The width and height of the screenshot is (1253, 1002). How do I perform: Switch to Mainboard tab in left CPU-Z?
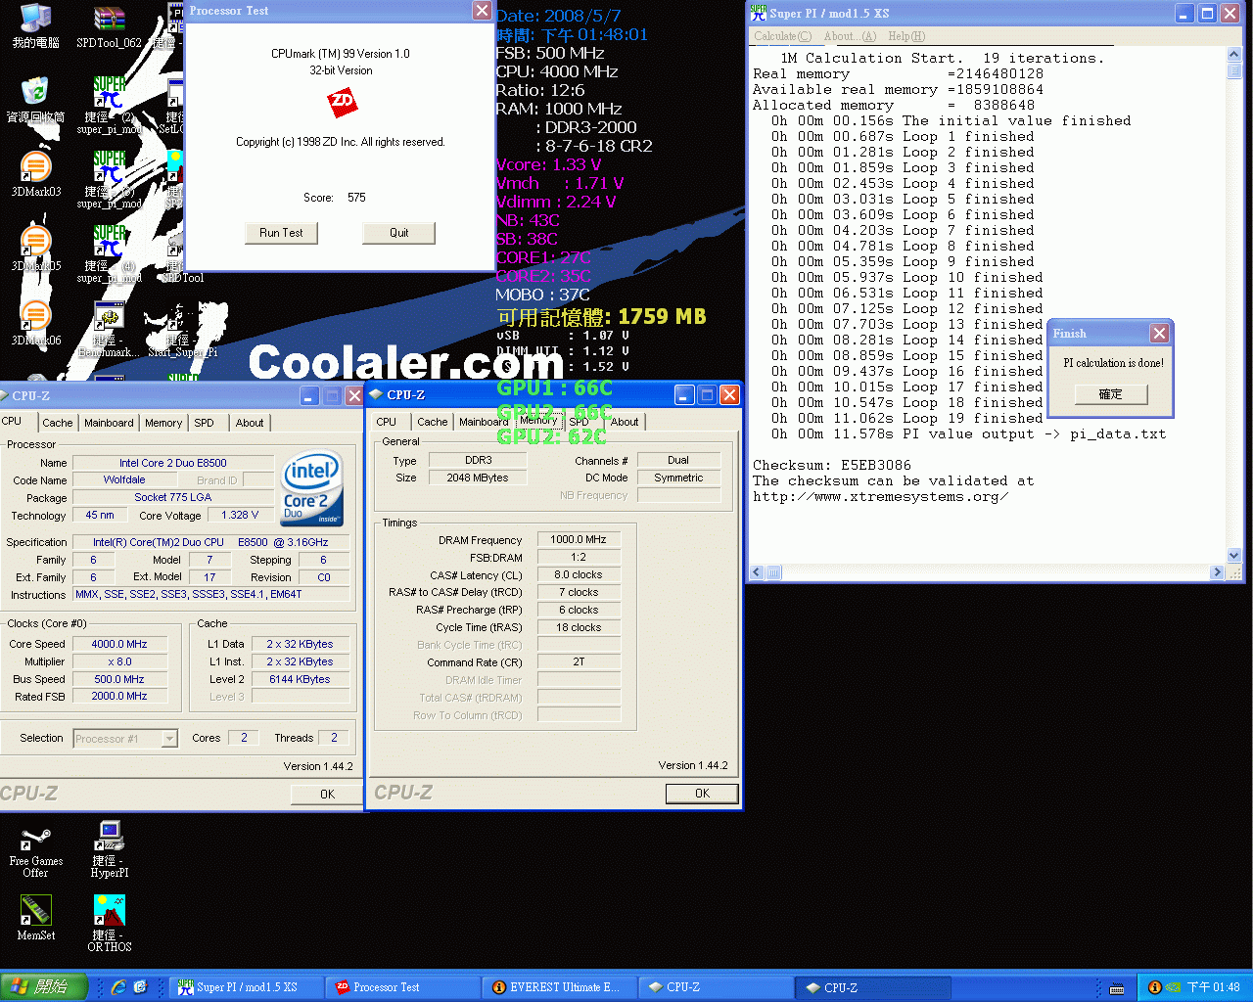pyautogui.click(x=109, y=423)
